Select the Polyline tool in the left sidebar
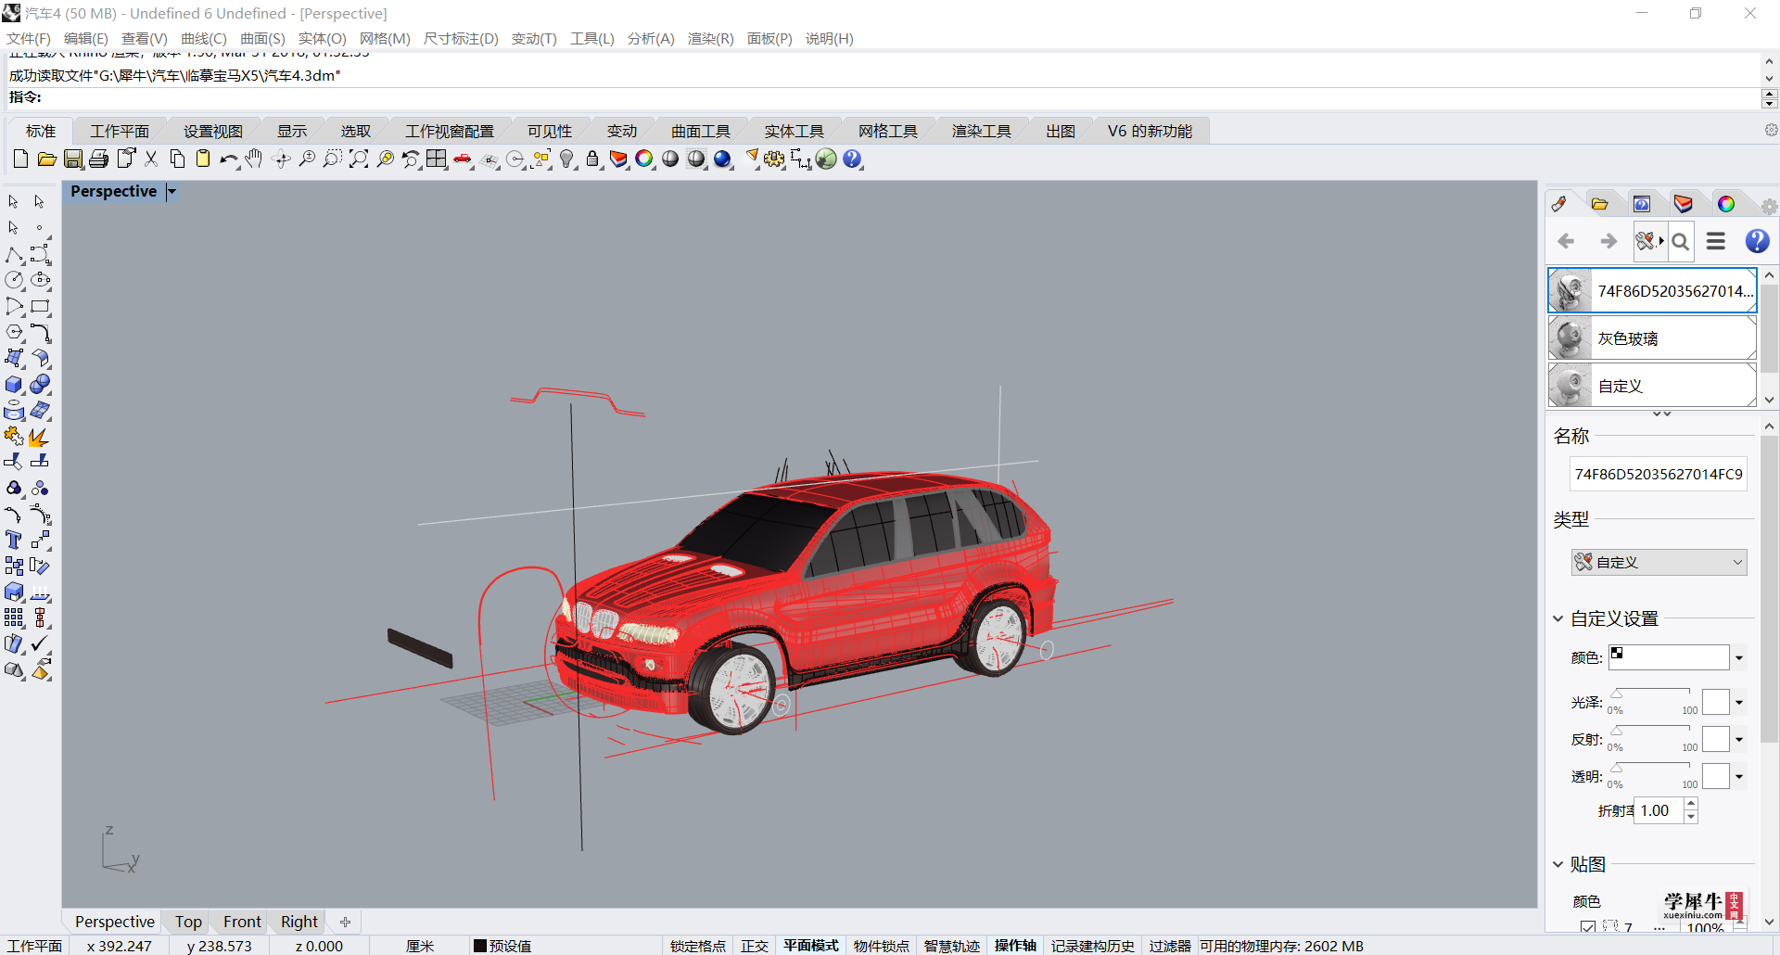Screen dimensions: 1780x955 coord(14,254)
